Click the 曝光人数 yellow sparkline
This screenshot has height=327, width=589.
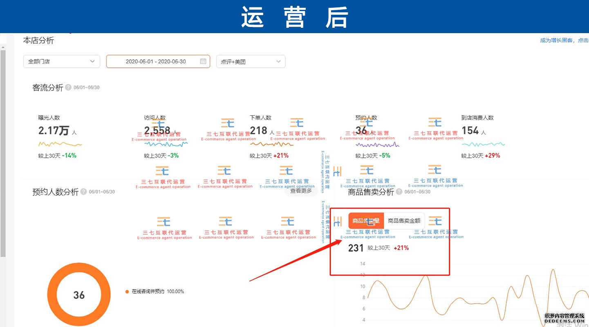[60, 144]
